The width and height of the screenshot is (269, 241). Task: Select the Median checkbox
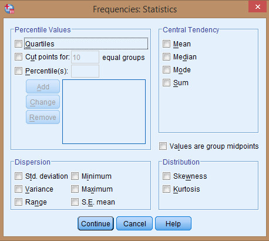point(166,57)
